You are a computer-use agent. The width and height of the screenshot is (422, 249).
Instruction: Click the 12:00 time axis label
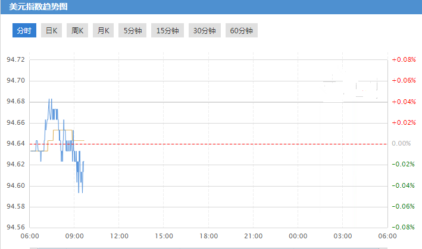[119, 236]
